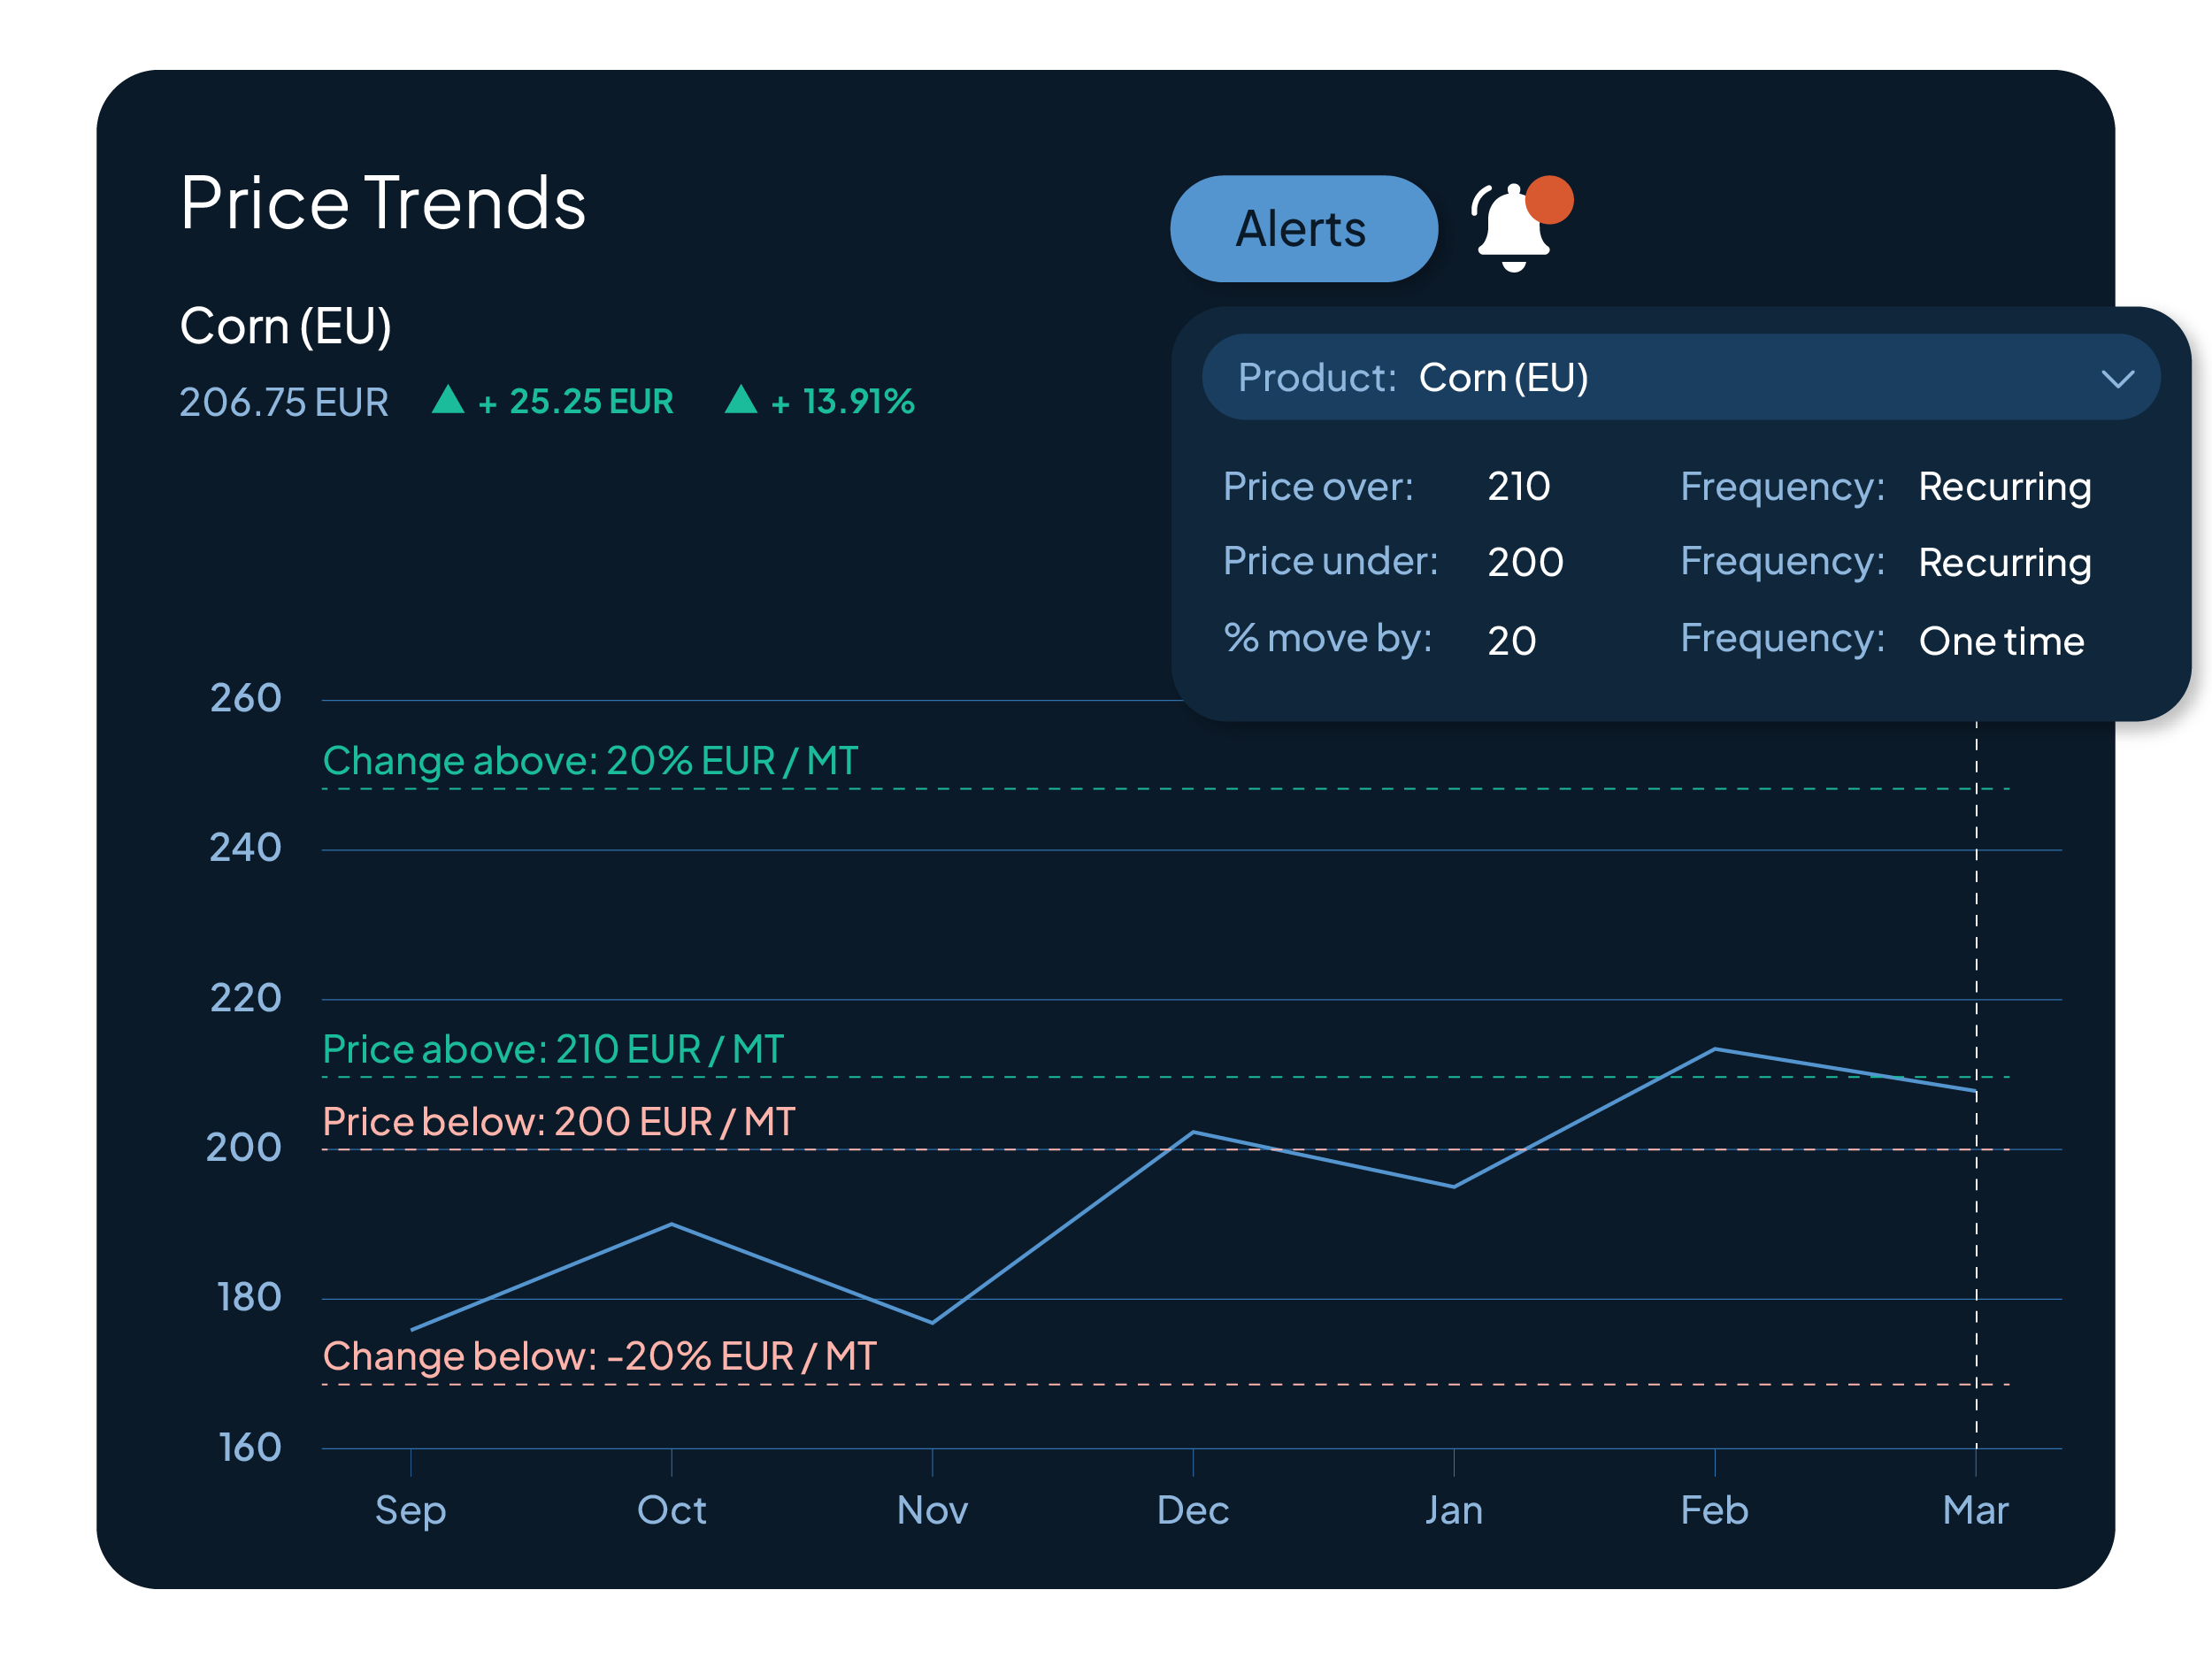This screenshot has width=2212, height=1659.
Task: Click Change below -20% threshold label
Action: (599, 1356)
